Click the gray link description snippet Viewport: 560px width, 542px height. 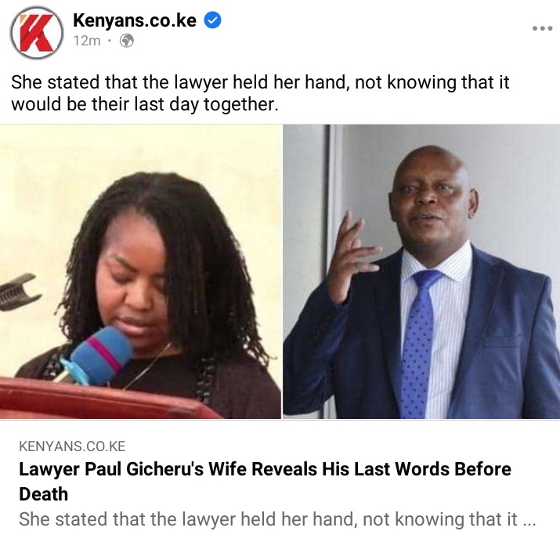click(277, 519)
